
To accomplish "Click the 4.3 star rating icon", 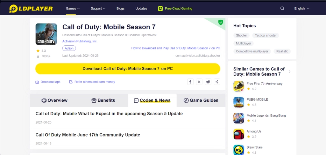I will (x=38, y=51).
